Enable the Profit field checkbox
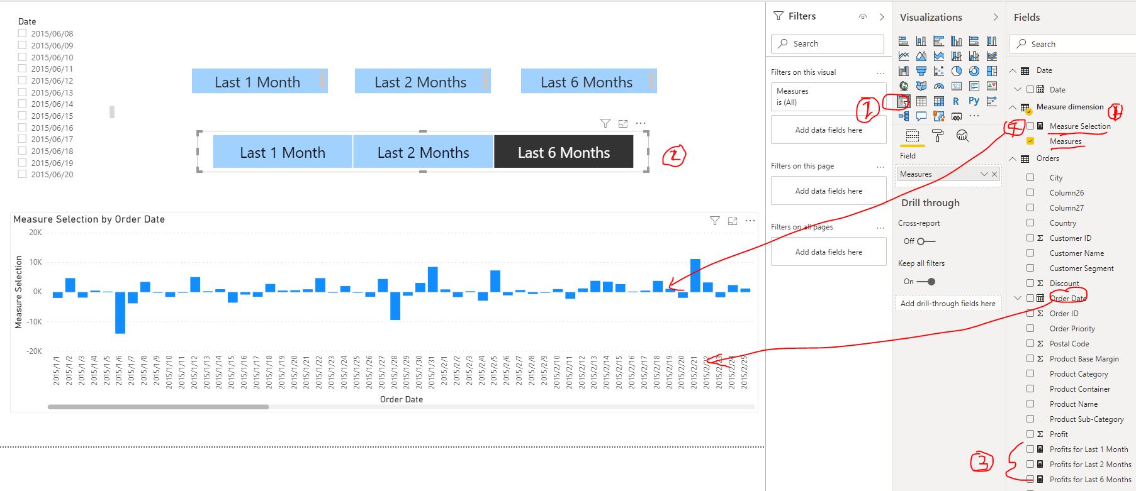The height and width of the screenshot is (491, 1136). tap(1030, 434)
